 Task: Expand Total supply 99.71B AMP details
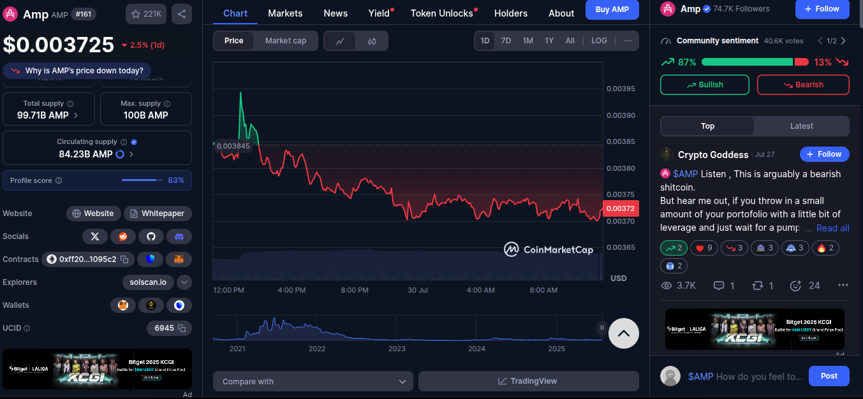click(x=76, y=115)
